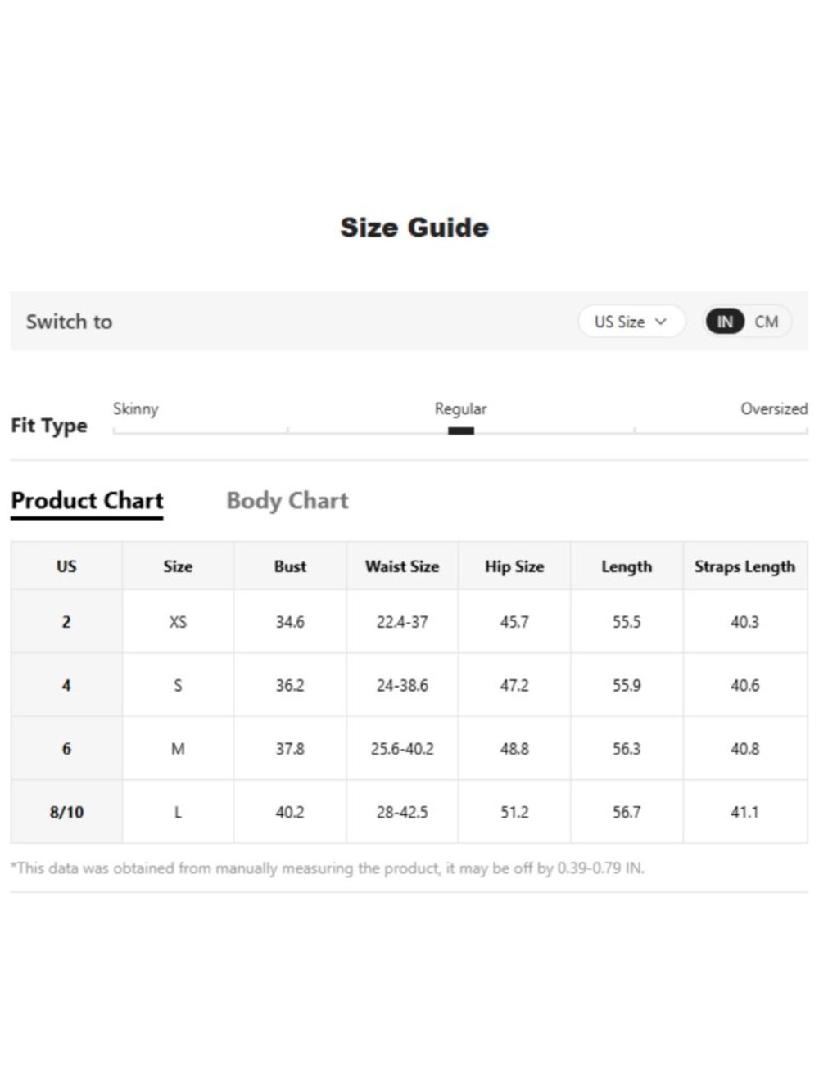
Task: Select the Product Chart tab
Action: pyautogui.click(x=88, y=501)
